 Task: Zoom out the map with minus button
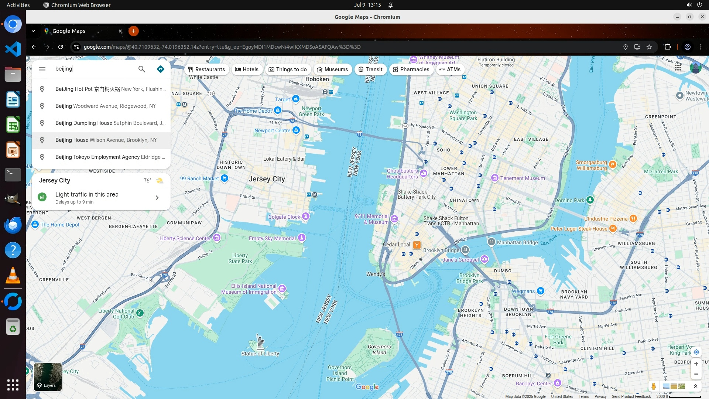pos(696,374)
